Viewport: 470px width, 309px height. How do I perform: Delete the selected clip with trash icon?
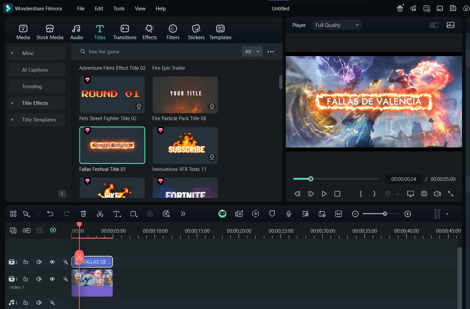tap(83, 214)
